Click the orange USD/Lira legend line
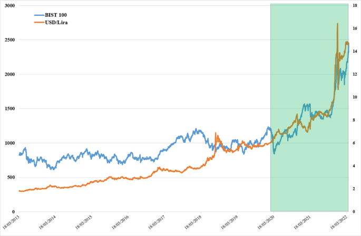361x236 pixels. pyautogui.click(x=39, y=23)
